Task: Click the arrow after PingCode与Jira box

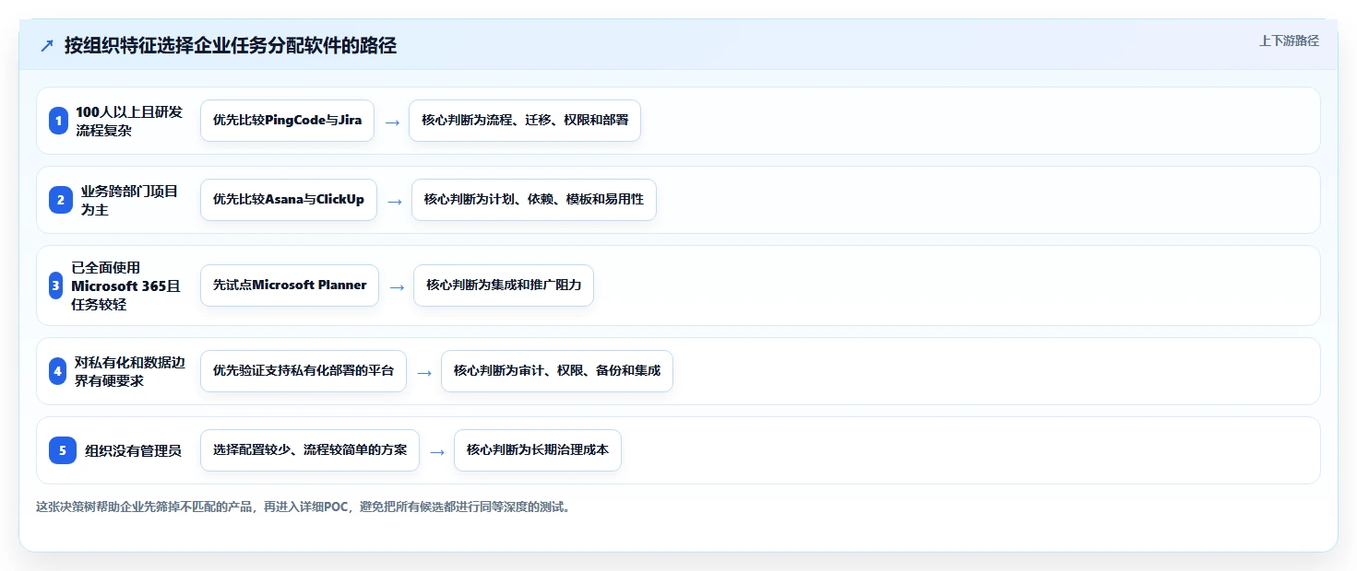Action: click(x=392, y=122)
